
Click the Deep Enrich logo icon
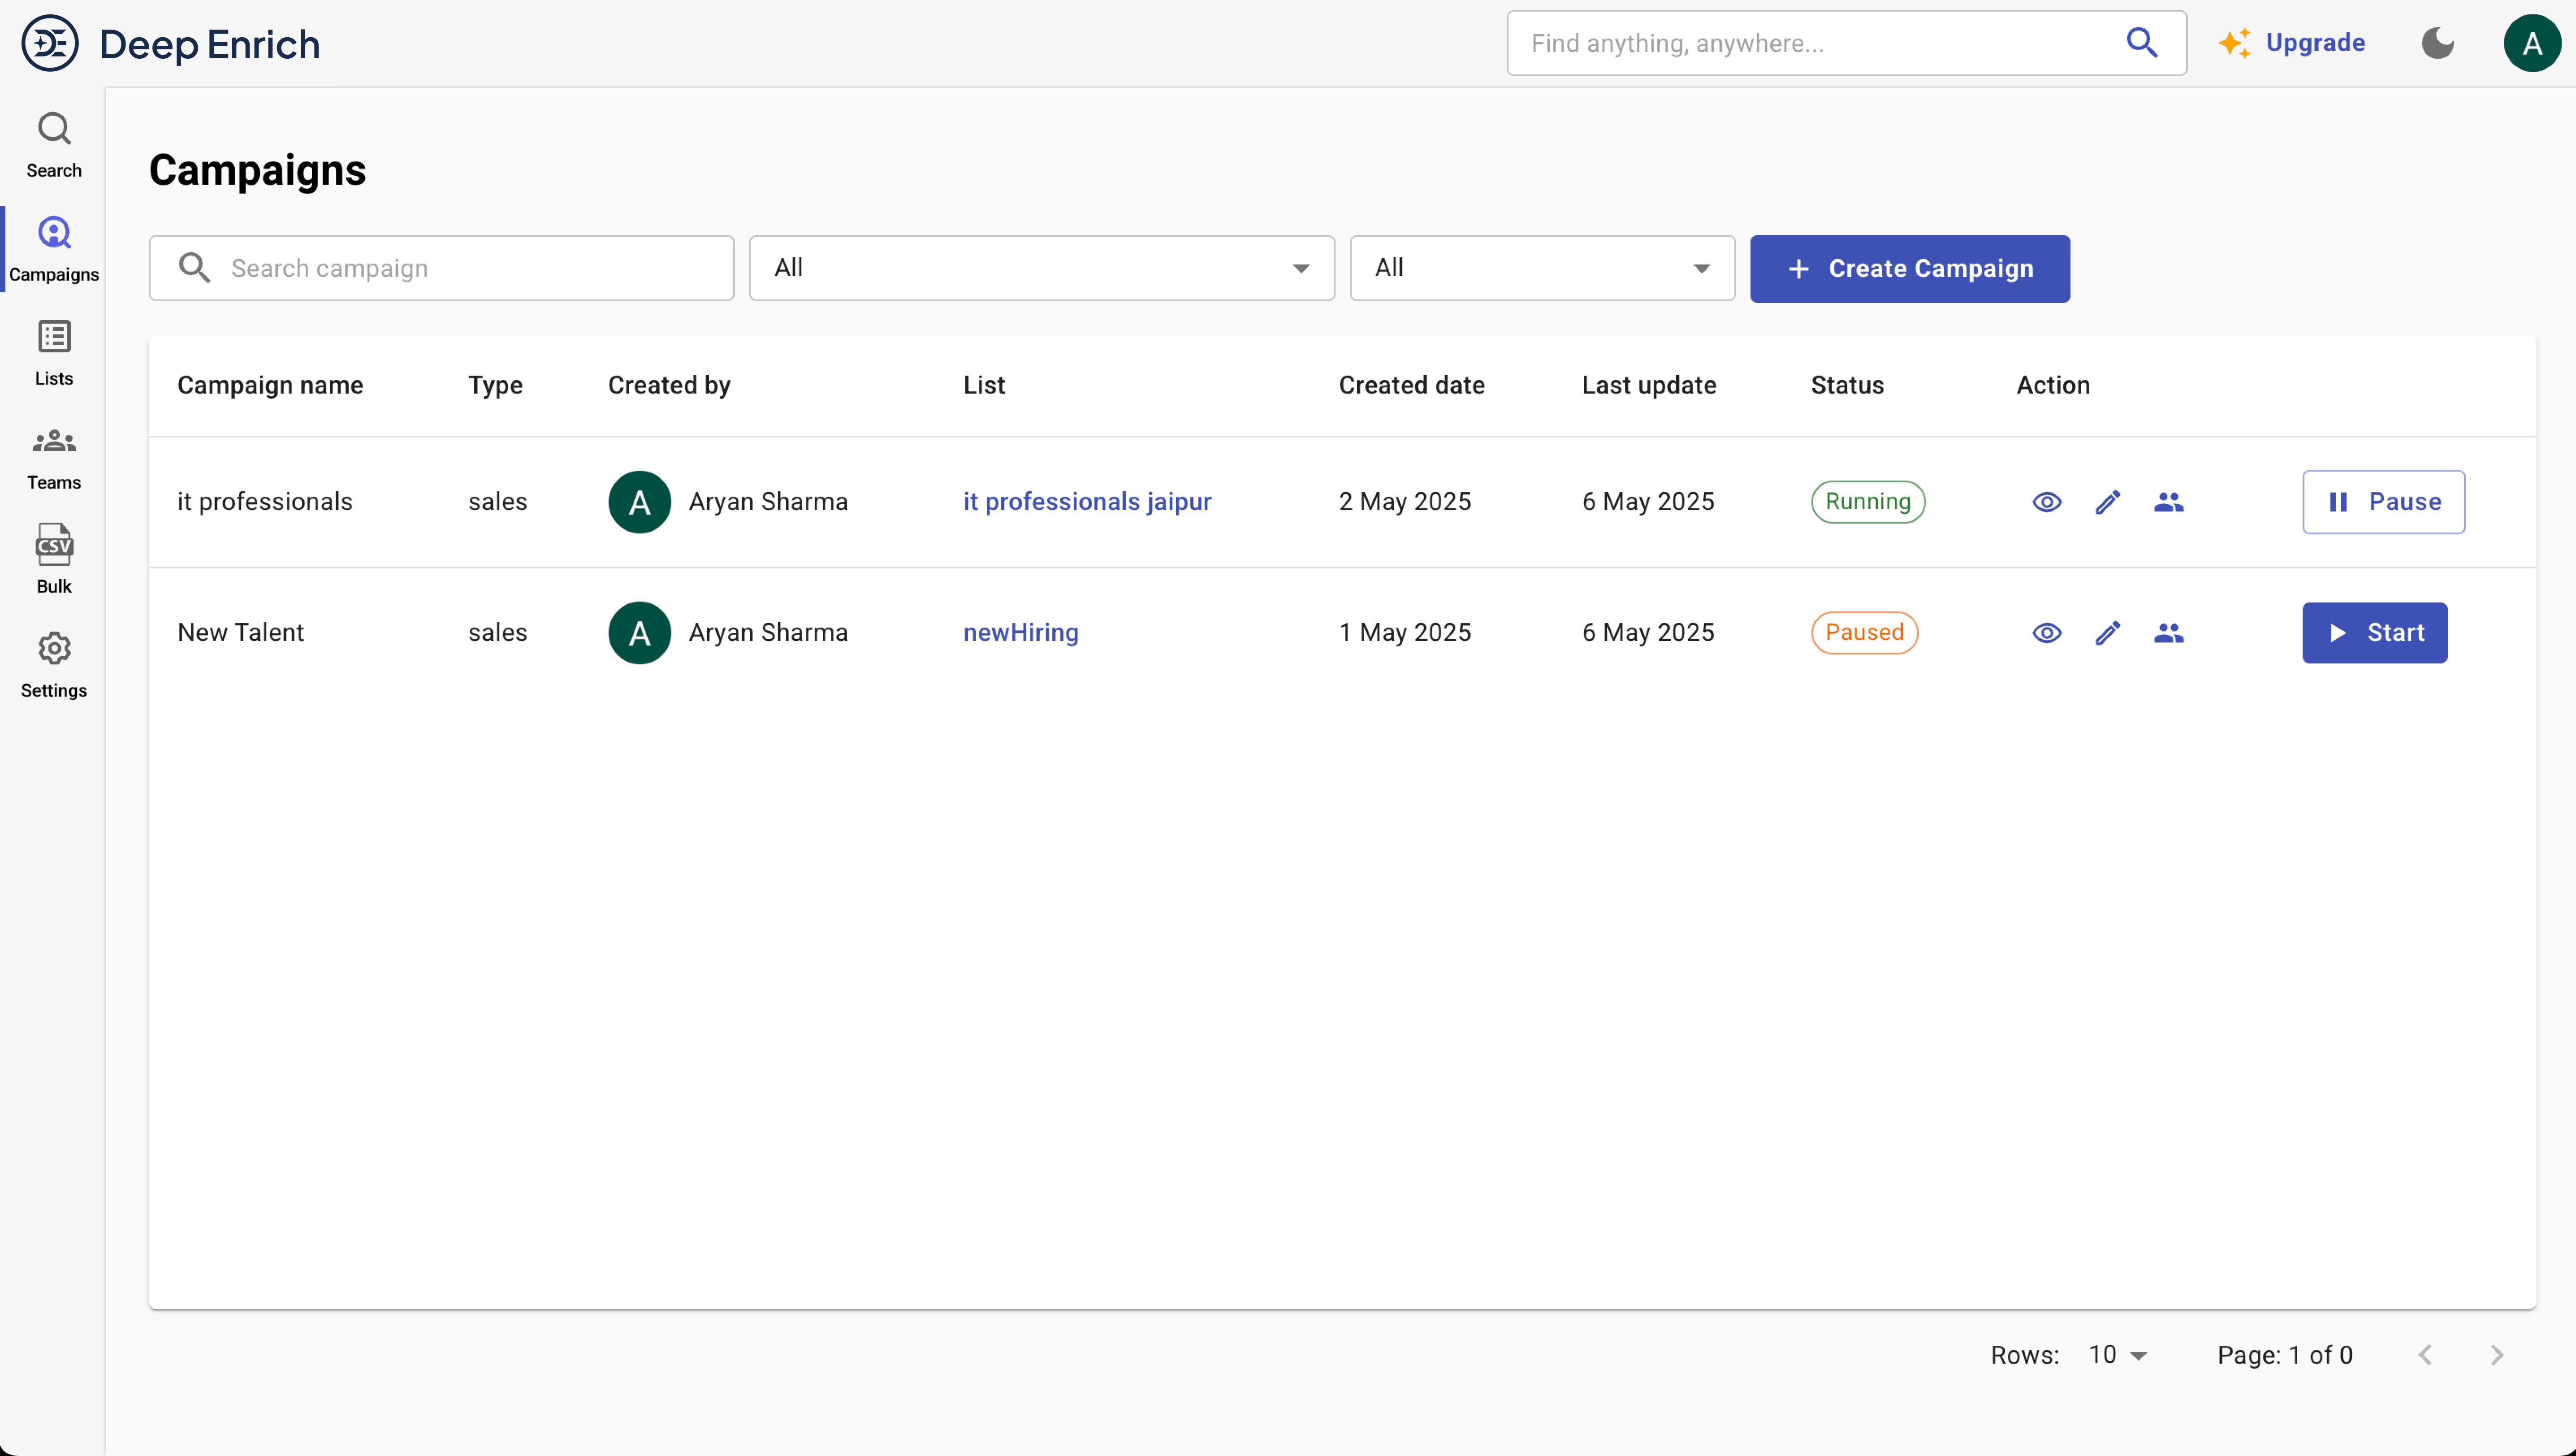click(50, 44)
